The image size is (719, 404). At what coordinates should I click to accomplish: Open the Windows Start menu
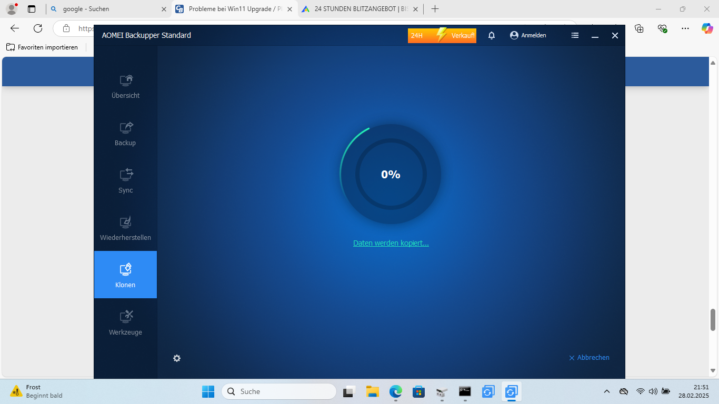point(208,391)
